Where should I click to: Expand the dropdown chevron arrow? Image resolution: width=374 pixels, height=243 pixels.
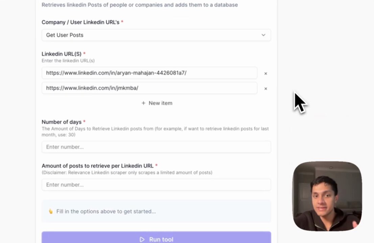coord(263,35)
